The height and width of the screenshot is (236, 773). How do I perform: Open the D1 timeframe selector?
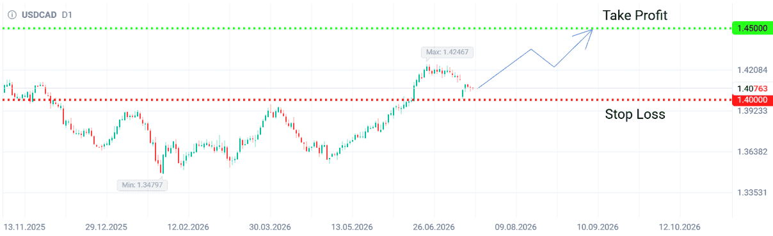pos(67,14)
